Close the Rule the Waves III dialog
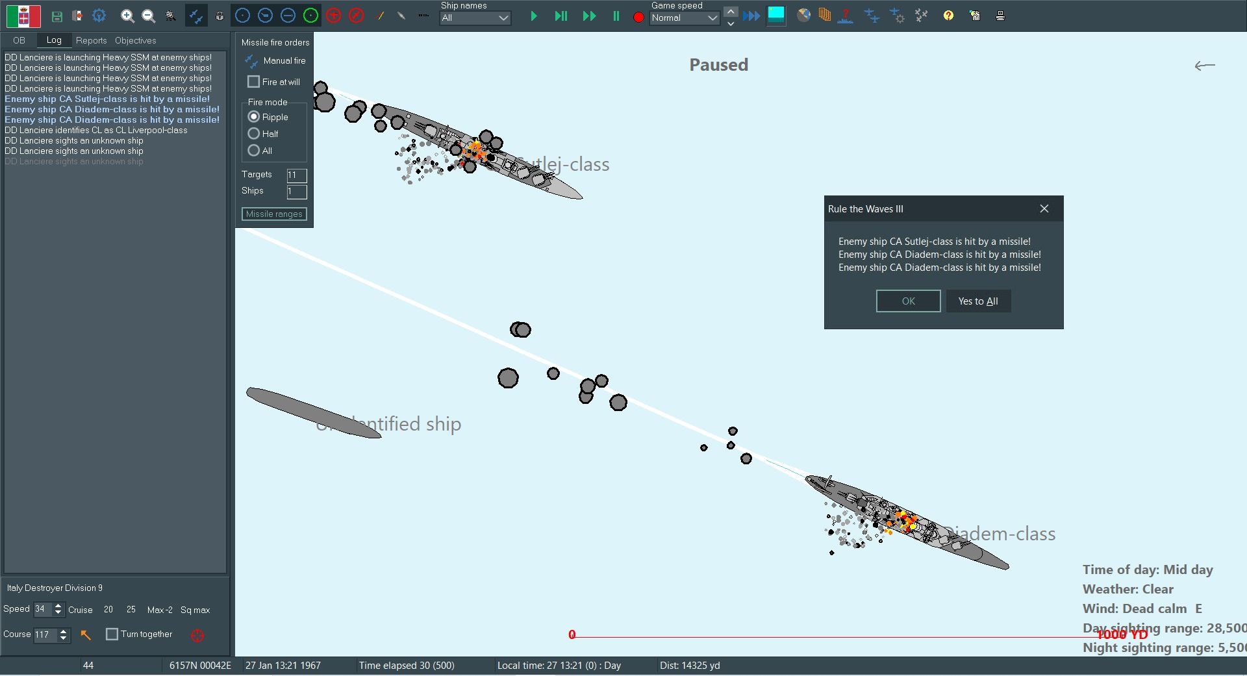 [1044, 208]
